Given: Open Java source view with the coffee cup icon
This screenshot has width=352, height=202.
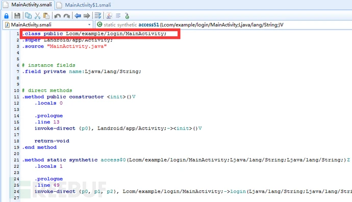Looking at the screenshot, I should pos(109,16).
